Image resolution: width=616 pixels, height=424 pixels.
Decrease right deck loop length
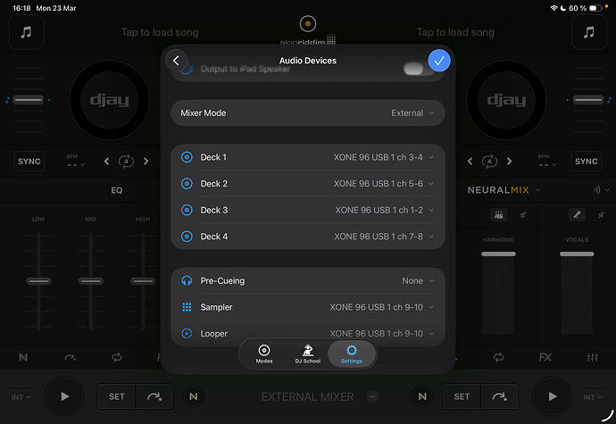[470, 162]
